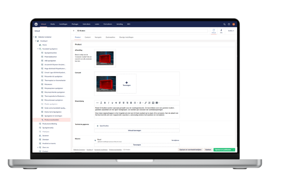The width and height of the screenshot is (281, 187).
Task: Open search via the magnifier icon
Action: [224, 24]
